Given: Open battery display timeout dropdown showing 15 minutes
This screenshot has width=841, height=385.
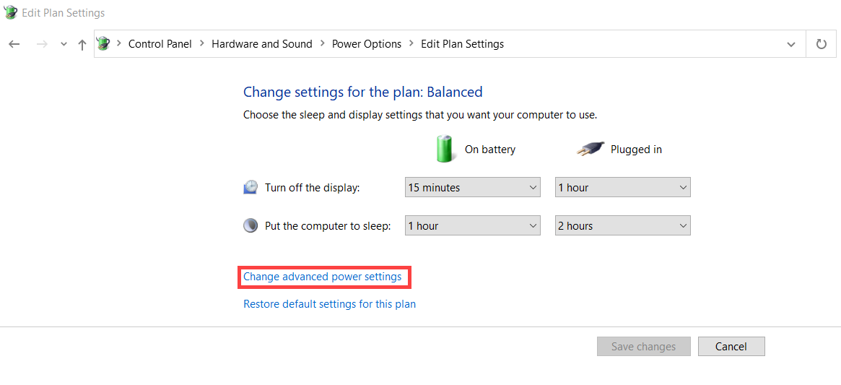Looking at the screenshot, I should click(x=472, y=188).
